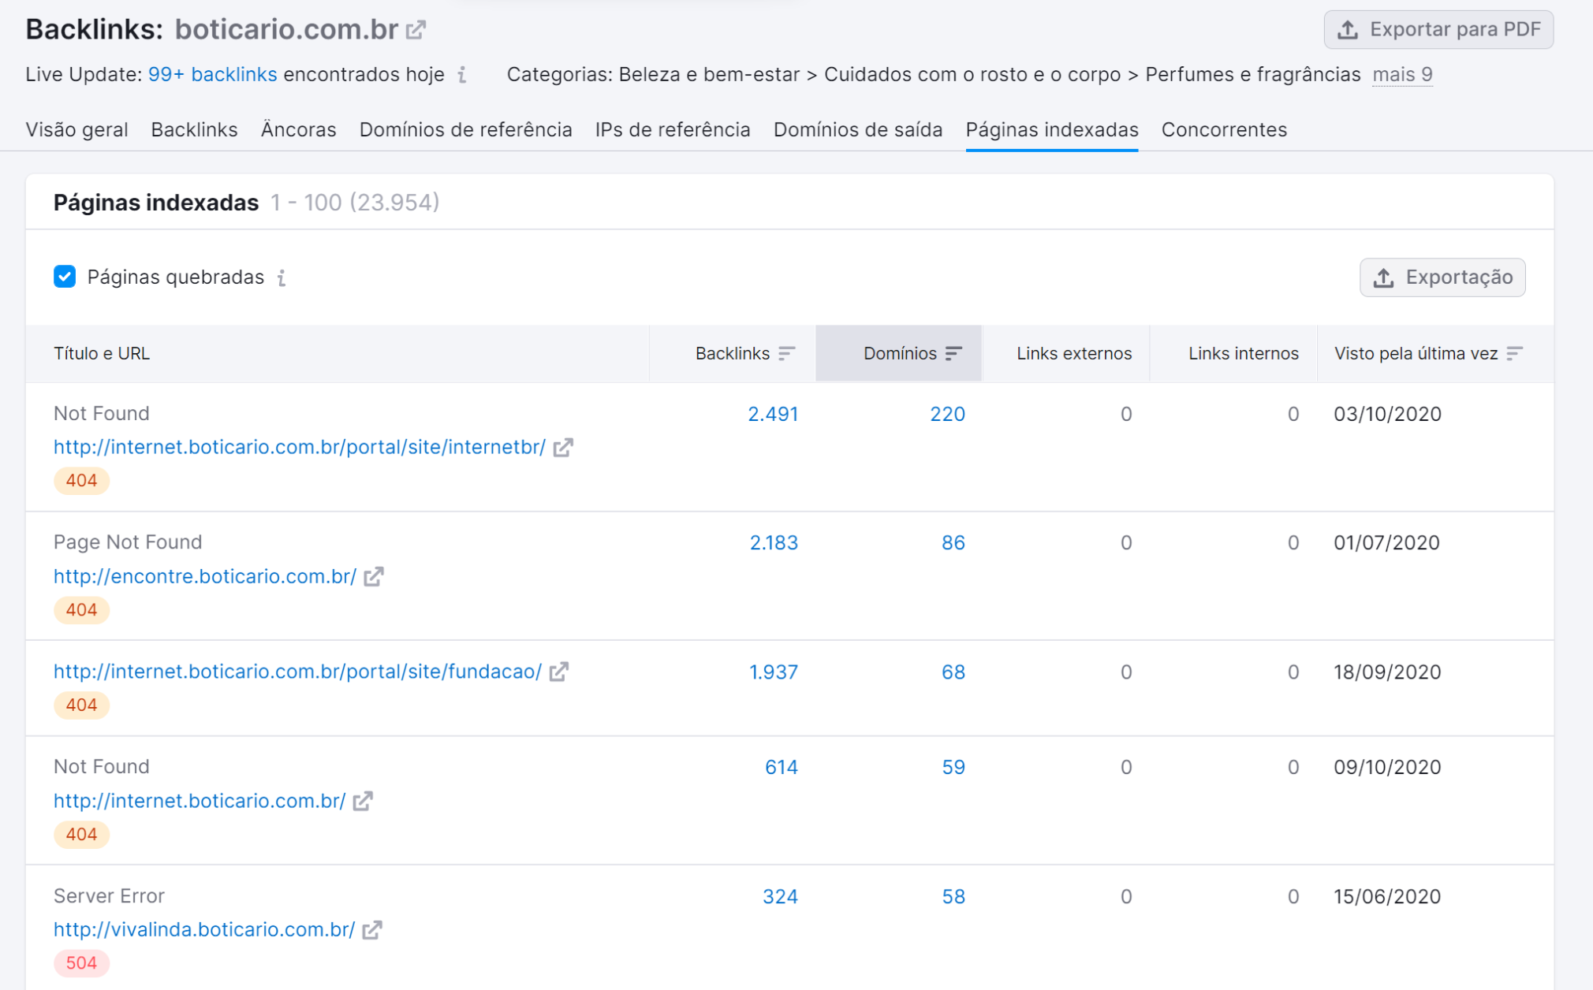Image resolution: width=1593 pixels, height=990 pixels.
Task: Toggle the Páginas quebradas checkbox
Action: [65, 277]
